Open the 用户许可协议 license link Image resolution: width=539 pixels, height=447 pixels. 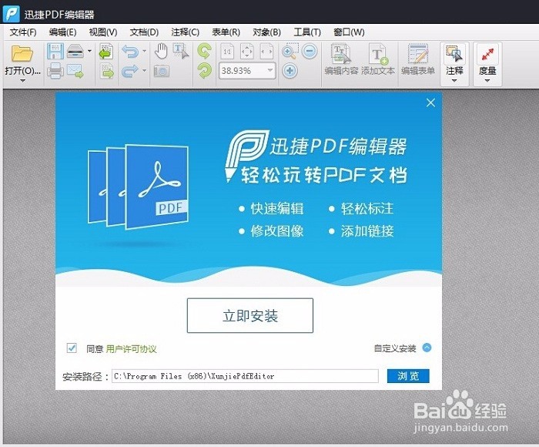pyautogui.click(x=131, y=349)
